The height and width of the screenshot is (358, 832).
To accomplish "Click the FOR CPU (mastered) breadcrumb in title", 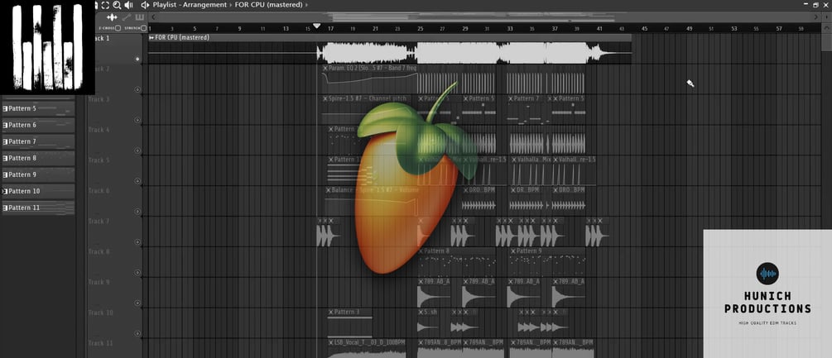I will (268, 5).
